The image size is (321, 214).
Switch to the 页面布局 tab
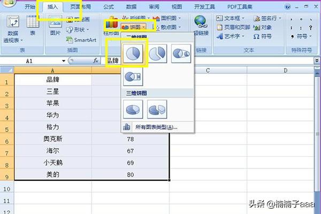(80, 7)
